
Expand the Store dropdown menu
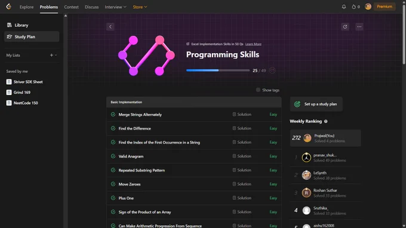[x=140, y=7]
